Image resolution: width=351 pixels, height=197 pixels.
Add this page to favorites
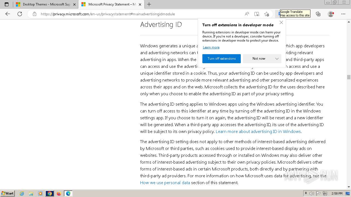point(267,14)
